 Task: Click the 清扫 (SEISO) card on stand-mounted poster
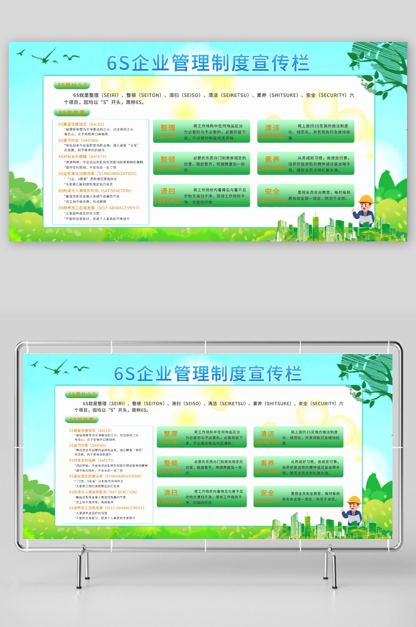202,496
